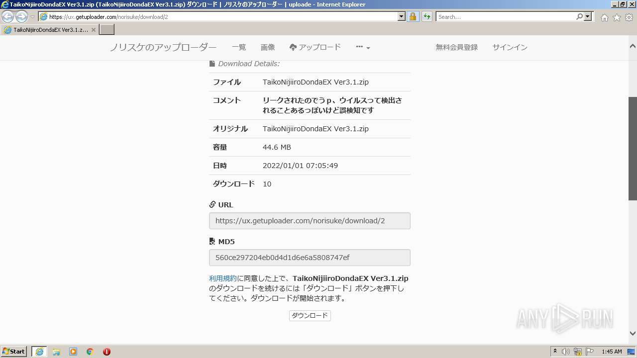Open the 一覧 nav item
This screenshot has width=637, height=358.
pyautogui.click(x=239, y=47)
